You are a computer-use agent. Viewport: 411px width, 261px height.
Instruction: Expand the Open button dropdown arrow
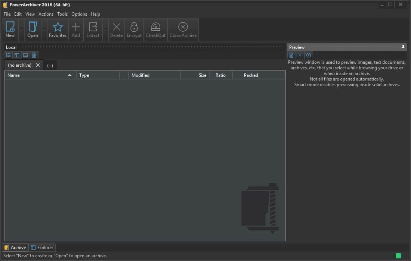(44, 30)
